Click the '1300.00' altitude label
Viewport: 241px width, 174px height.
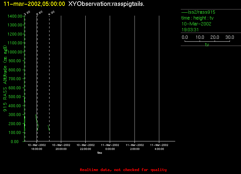tap(15, 25)
